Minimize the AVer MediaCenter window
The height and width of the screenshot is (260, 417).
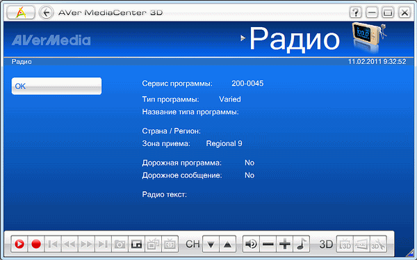(372, 13)
